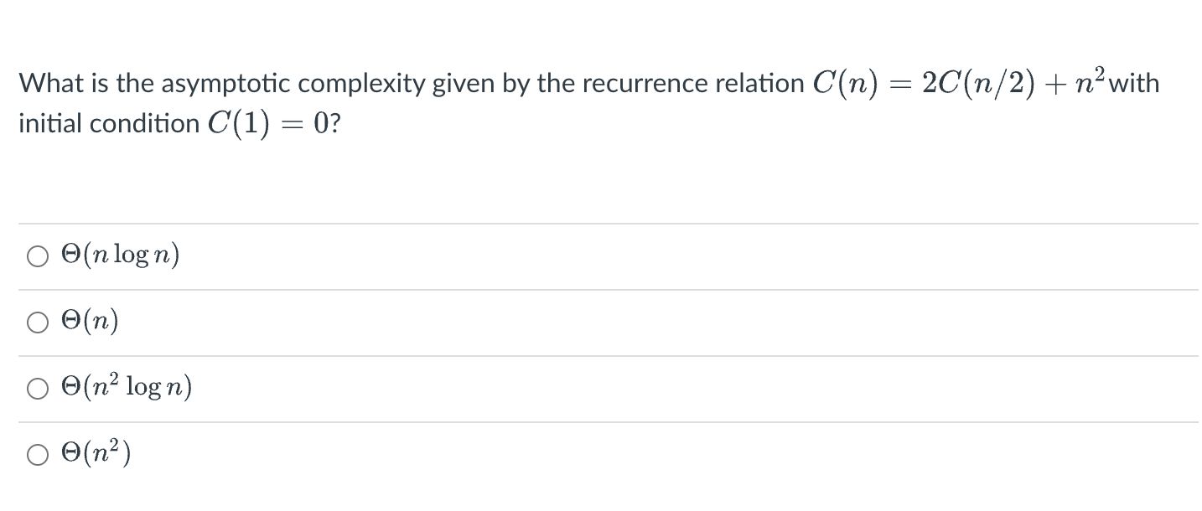1202x511 pixels.
Task: Click the Θ(n² log n) answer label text
Action: tap(127, 387)
